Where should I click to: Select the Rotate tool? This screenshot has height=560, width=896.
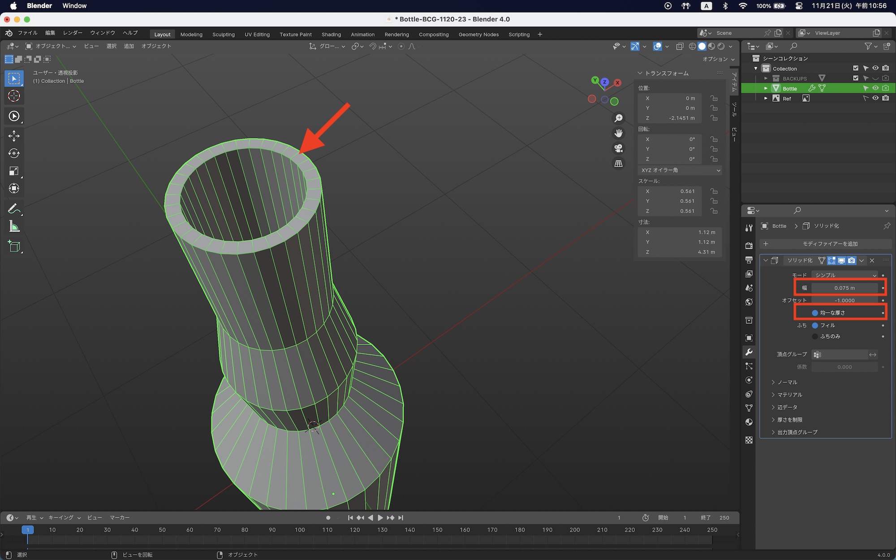[x=14, y=153]
